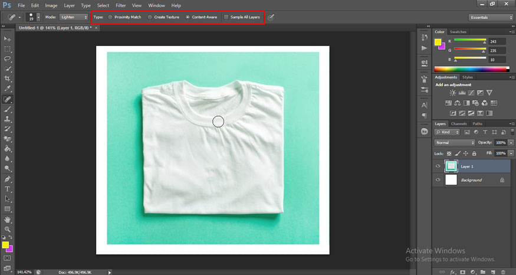Toggle layer filtering switch on or off
This screenshot has width=516, height=275.
click(512, 132)
